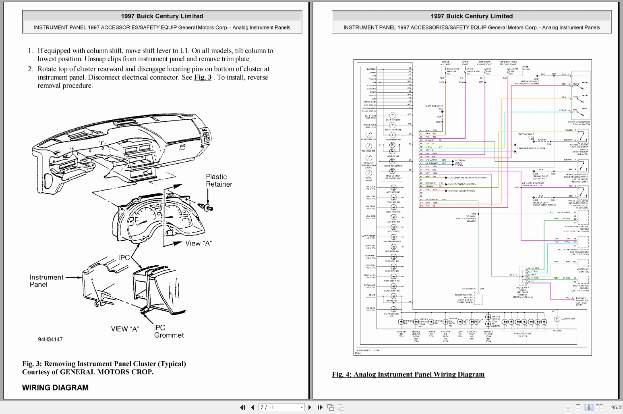The image size is (623, 414).
Task: Go to the previous page
Action: [252, 407]
